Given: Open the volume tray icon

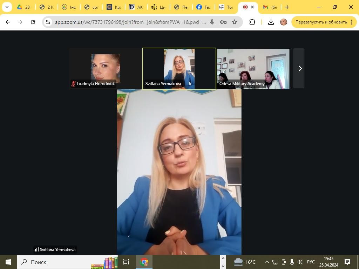Looking at the screenshot, I should (x=300, y=262).
